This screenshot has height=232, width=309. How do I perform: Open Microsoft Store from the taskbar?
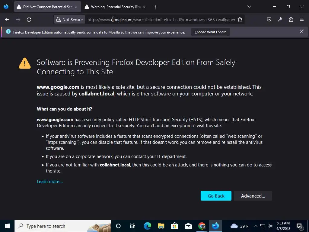click(175, 226)
